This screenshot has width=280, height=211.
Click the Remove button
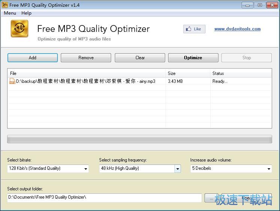coord(86,58)
